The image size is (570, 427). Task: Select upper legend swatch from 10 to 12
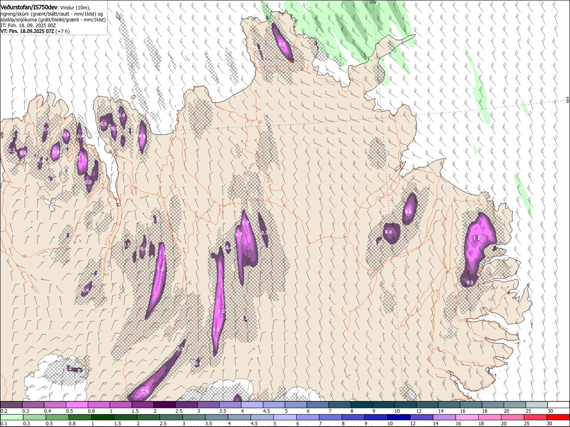(x=405, y=405)
